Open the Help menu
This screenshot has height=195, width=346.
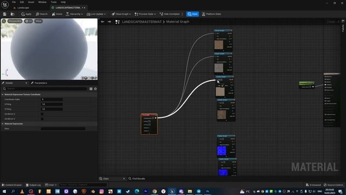[63, 2]
